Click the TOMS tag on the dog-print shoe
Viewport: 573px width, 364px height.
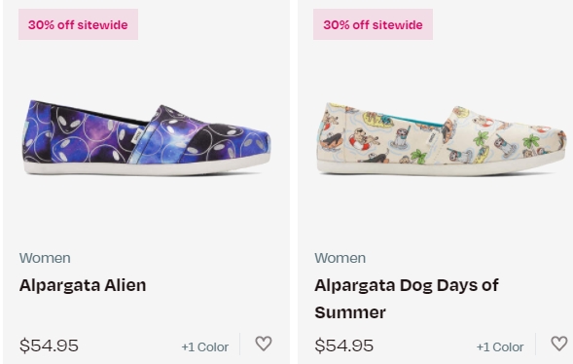pyautogui.click(x=432, y=137)
